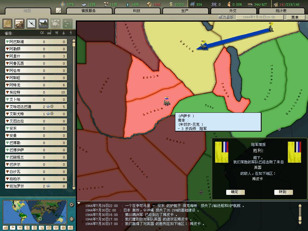Open the land units list icon
Viewport: 308px width, 231px height.
(x=20, y=23)
